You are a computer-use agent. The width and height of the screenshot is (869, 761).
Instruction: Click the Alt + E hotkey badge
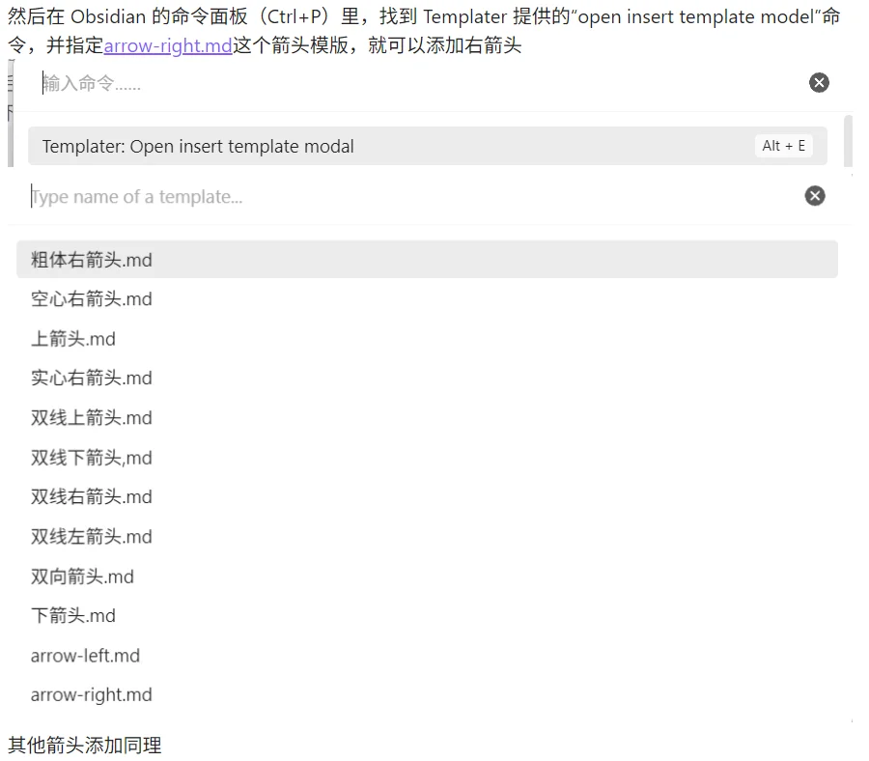click(783, 146)
